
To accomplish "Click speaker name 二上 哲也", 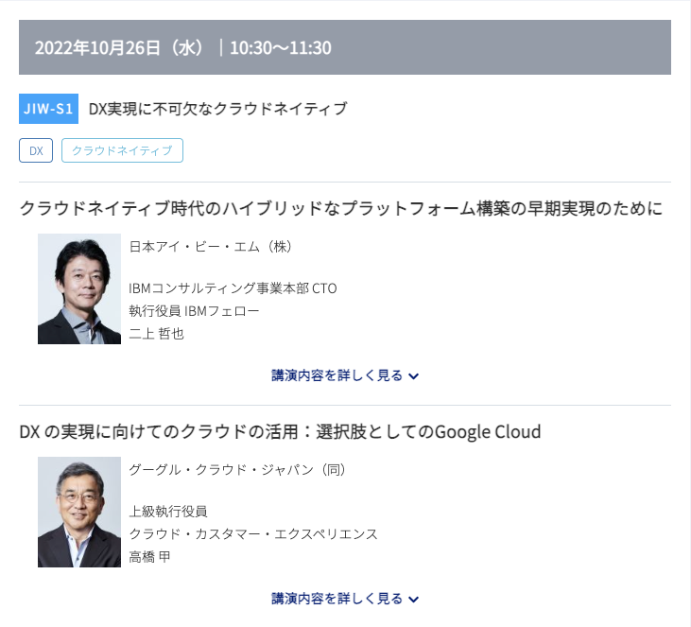I will coord(156,333).
